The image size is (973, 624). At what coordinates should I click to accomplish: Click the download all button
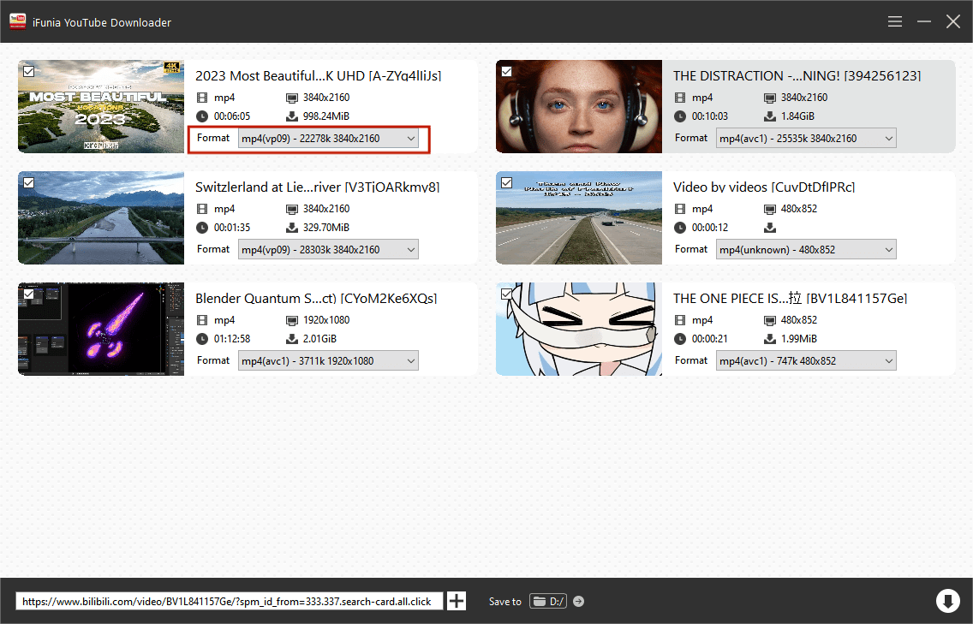947,601
